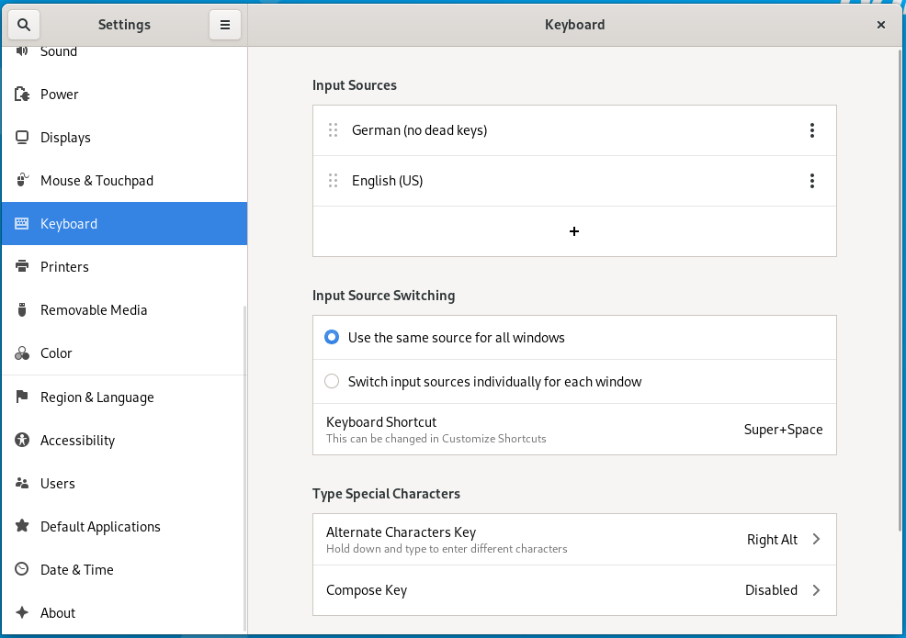Click the Power battery icon
This screenshot has width=906, height=638.
(22, 95)
